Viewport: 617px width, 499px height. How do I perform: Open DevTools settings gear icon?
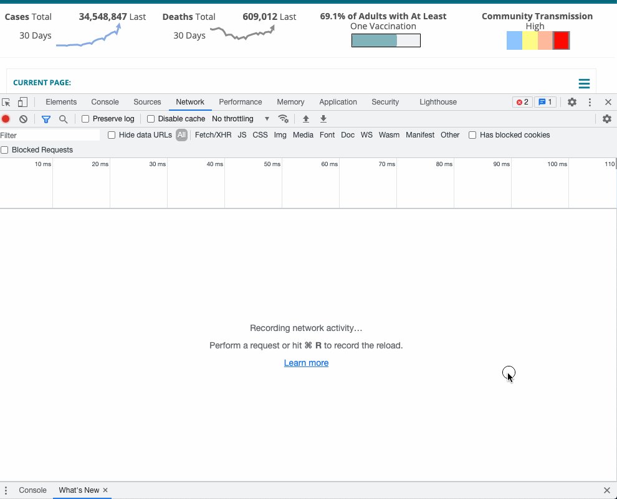click(572, 102)
